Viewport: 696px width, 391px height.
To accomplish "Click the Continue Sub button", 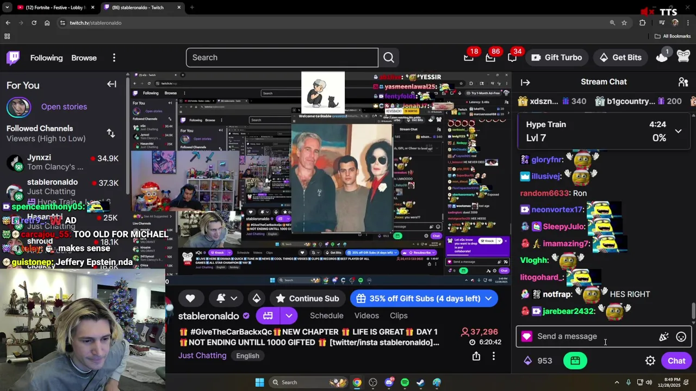I will tap(307, 298).
